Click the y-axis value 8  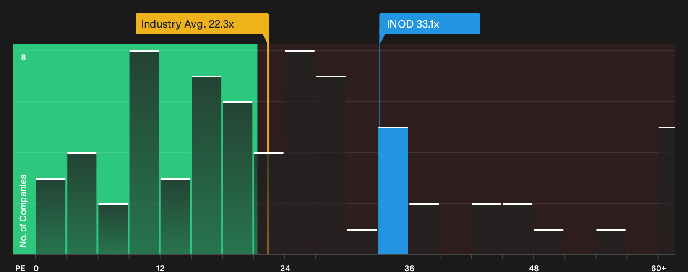tap(23, 57)
